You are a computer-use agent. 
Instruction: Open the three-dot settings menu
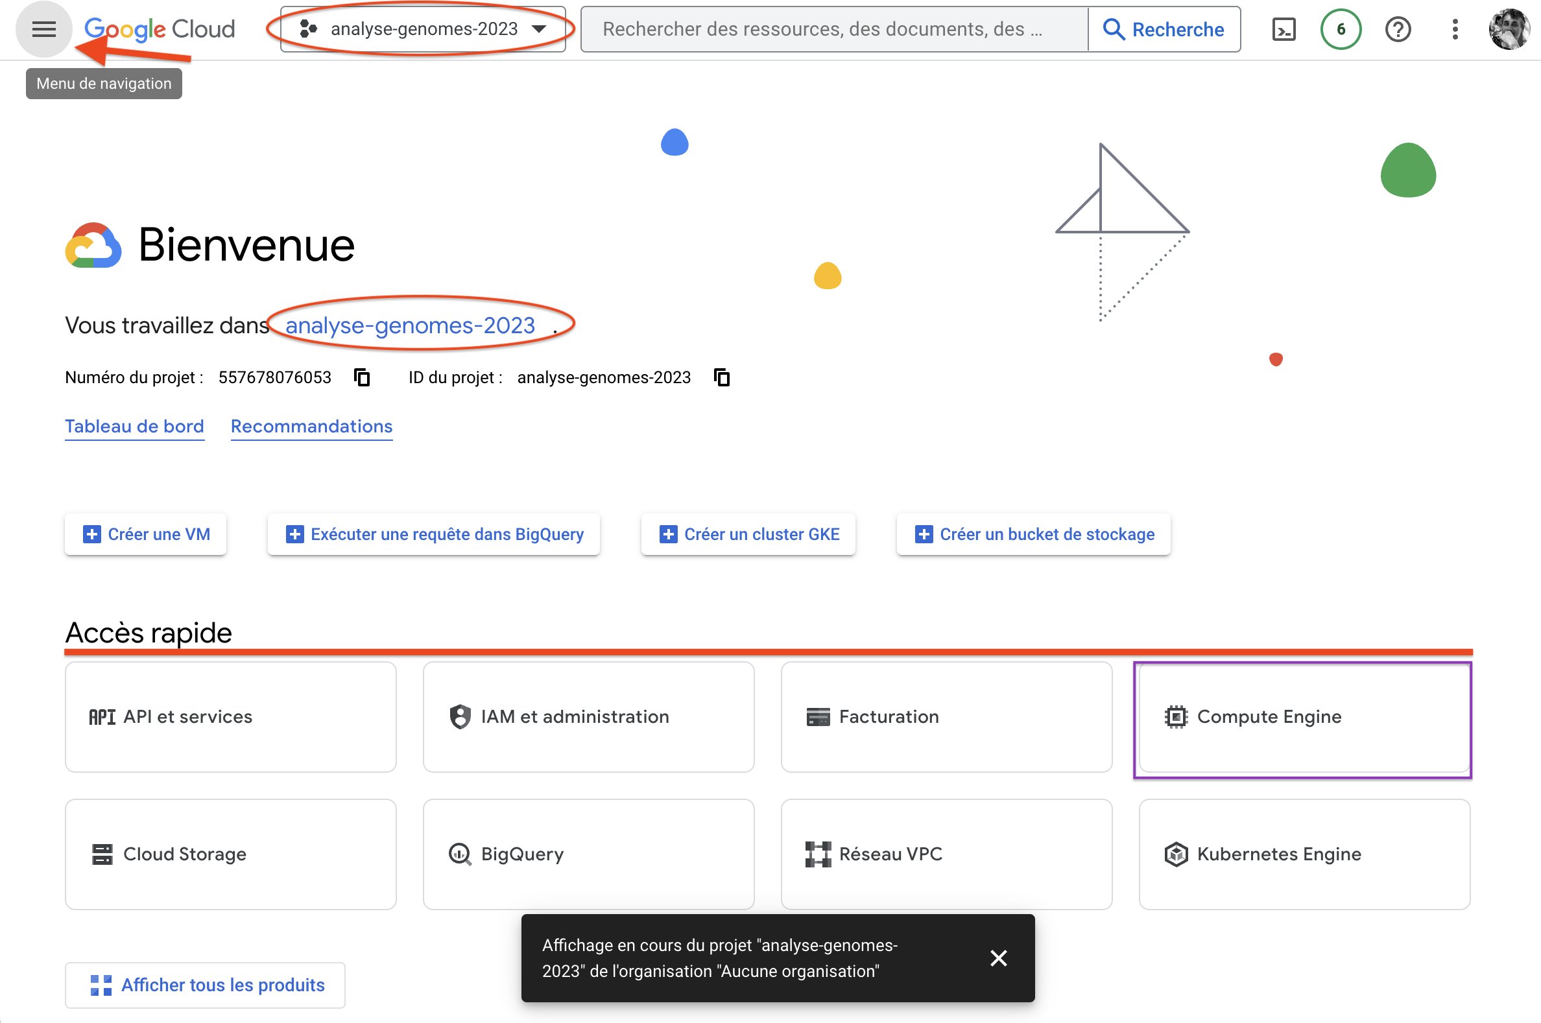pyautogui.click(x=1454, y=29)
